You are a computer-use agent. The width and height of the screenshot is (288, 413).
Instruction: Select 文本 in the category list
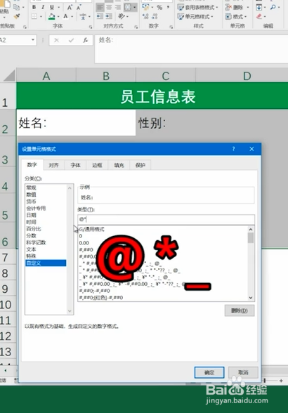(31, 249)
